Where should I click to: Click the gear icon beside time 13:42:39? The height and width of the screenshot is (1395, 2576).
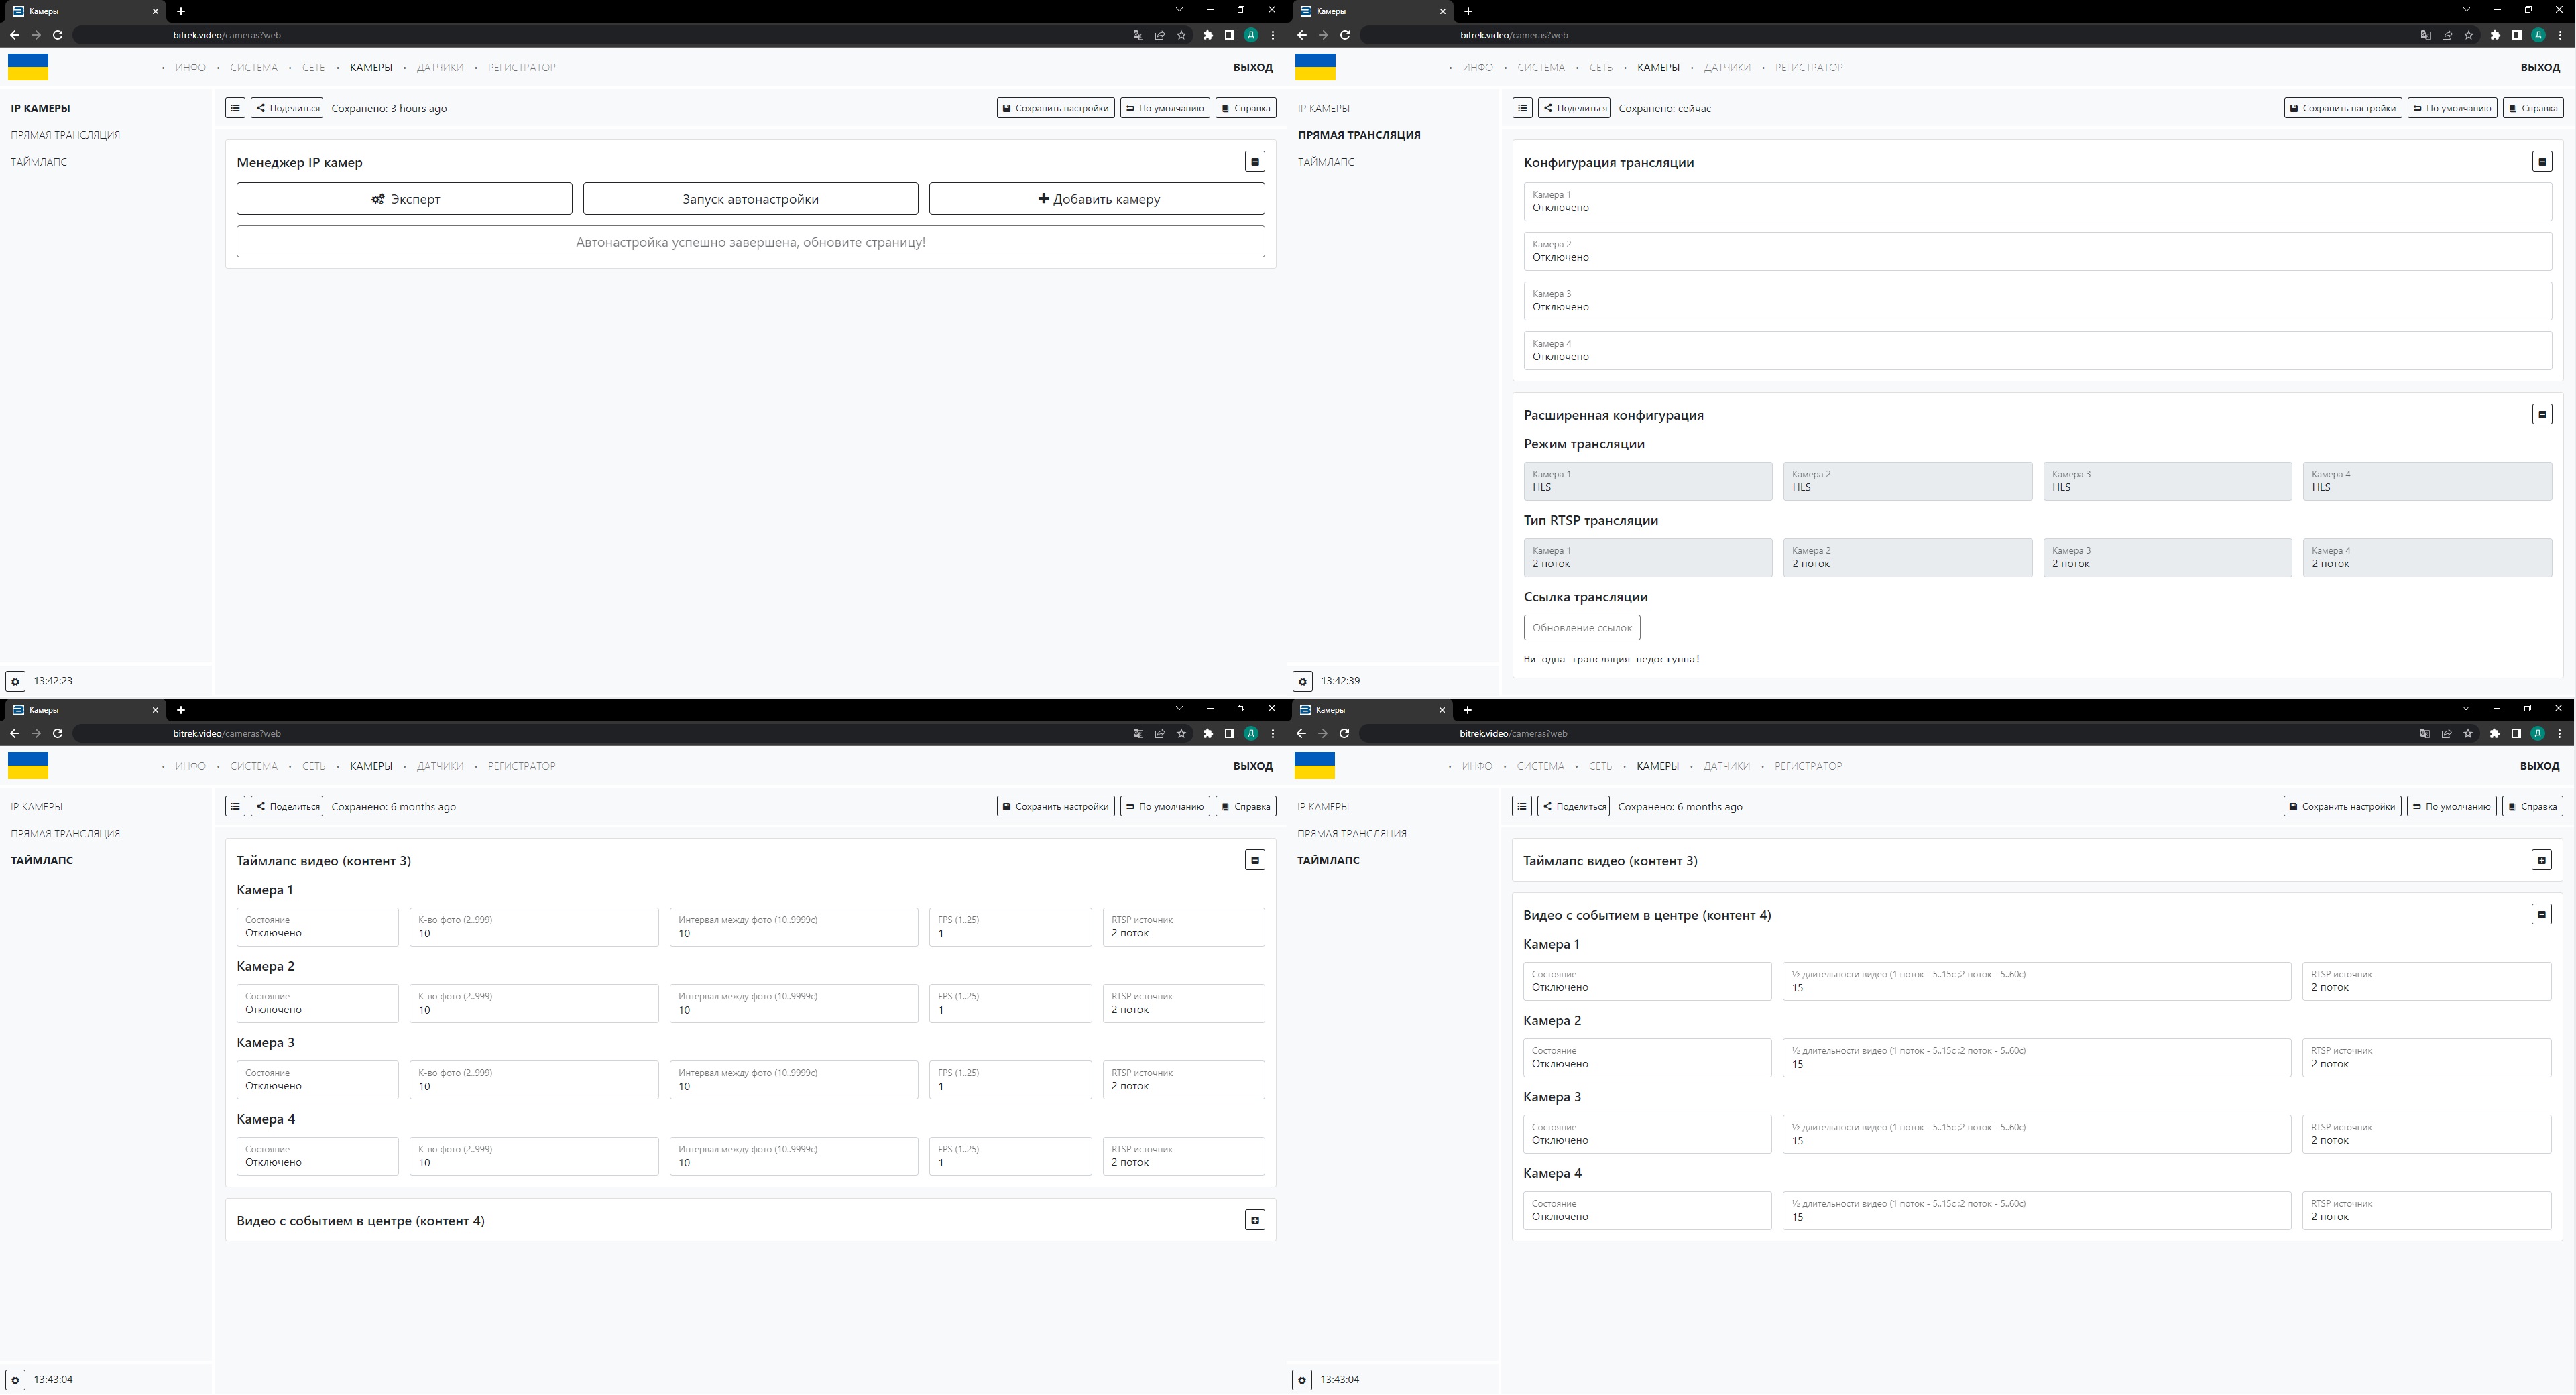tap(1302, 681)
